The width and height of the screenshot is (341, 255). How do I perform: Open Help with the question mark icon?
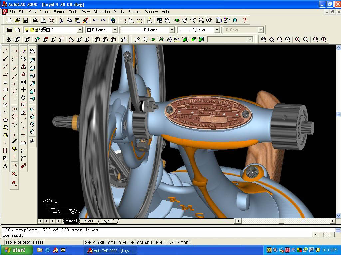click(245, 20)
